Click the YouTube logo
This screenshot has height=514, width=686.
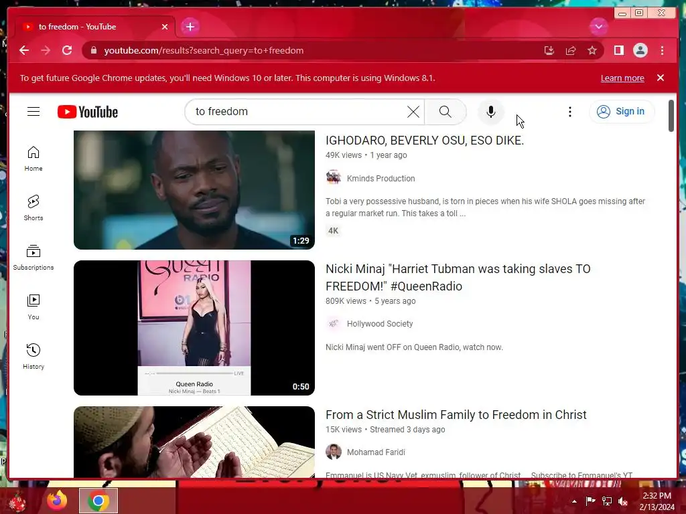pos(88,112)
